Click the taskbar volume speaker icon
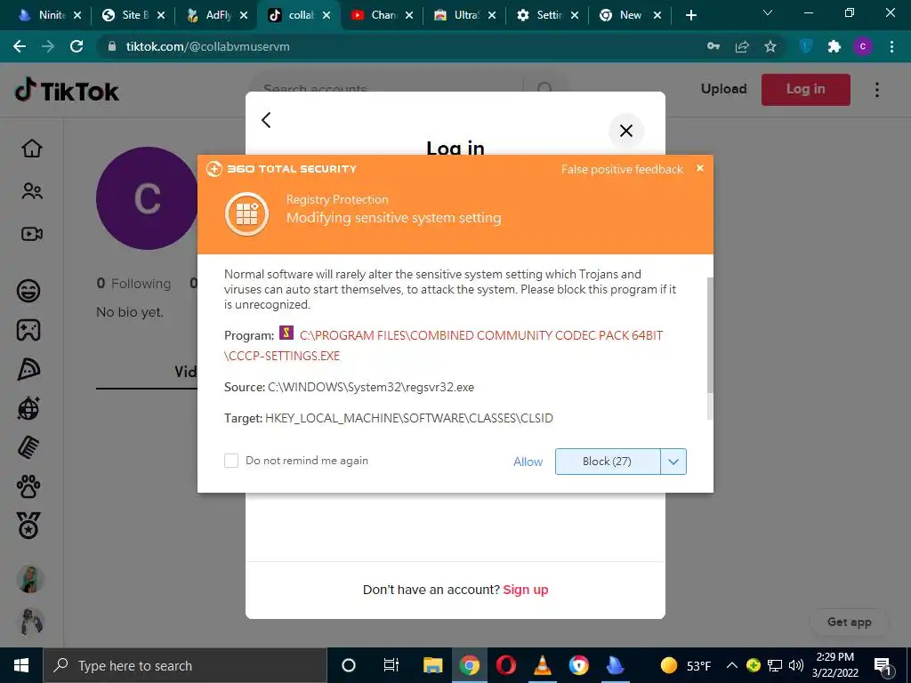 tap(796, 665)
